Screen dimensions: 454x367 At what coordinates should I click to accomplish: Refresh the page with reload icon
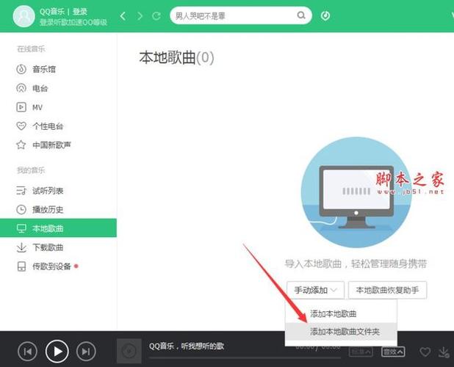point(156,16)
